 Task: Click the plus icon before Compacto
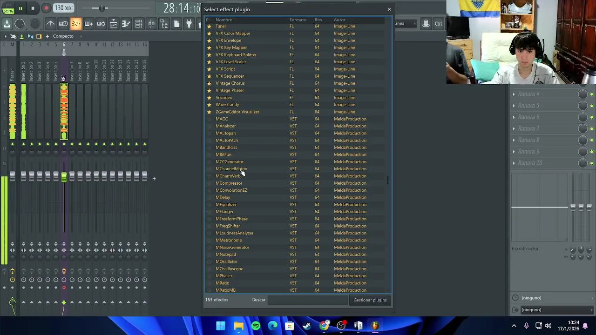(47, 36)
